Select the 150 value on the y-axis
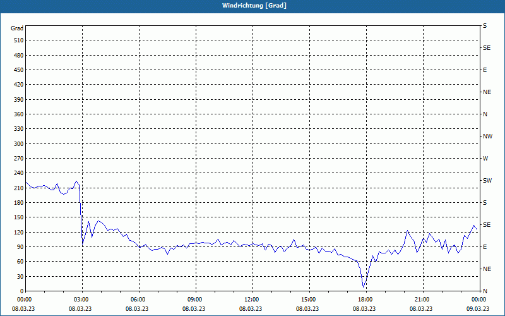The width and height of the screenshot is (505, 316). click(x=19, y=217)
